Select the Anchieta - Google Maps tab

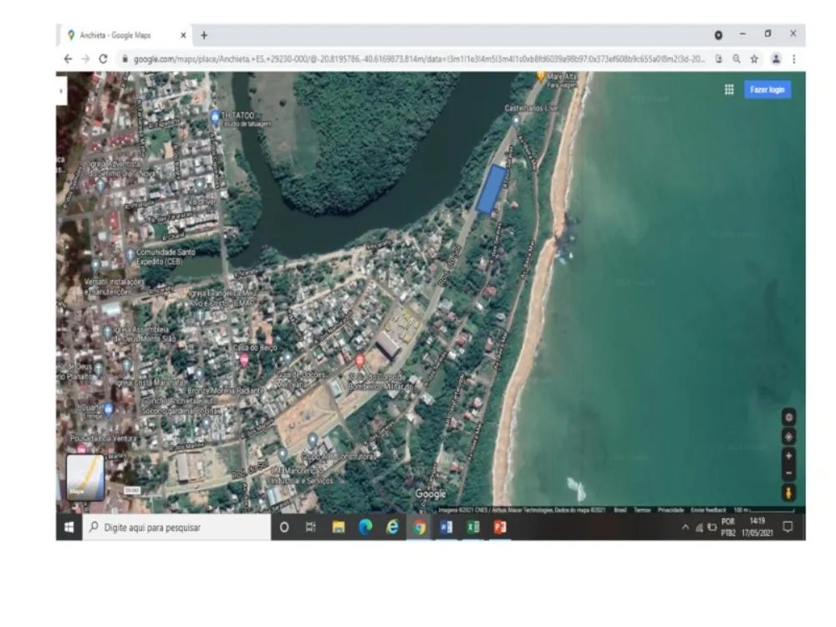(124, 35)
